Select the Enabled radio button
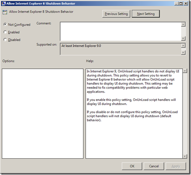Viewport: 191px width, 175px height. pos(5,32)
